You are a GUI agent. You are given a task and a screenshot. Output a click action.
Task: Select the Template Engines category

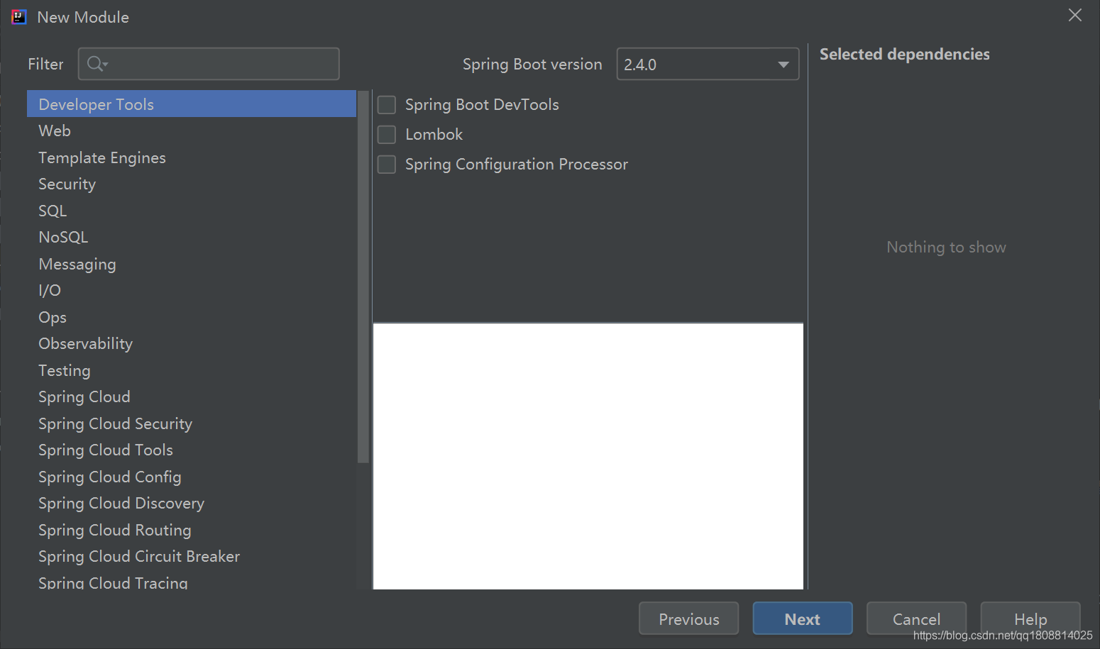tap(102, 158)
